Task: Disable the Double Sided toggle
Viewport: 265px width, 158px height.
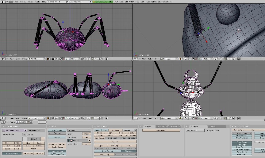Action: pos(57,151)
